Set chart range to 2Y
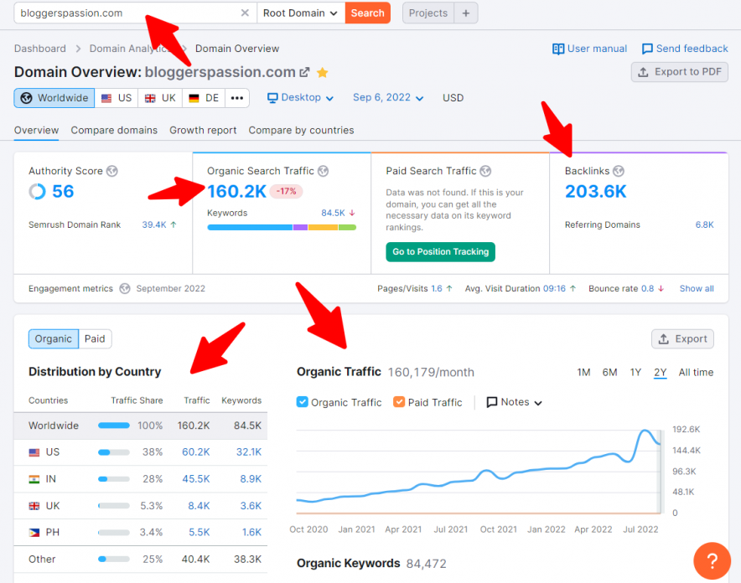This screenshot has width=741, height=583. [661, 373]
